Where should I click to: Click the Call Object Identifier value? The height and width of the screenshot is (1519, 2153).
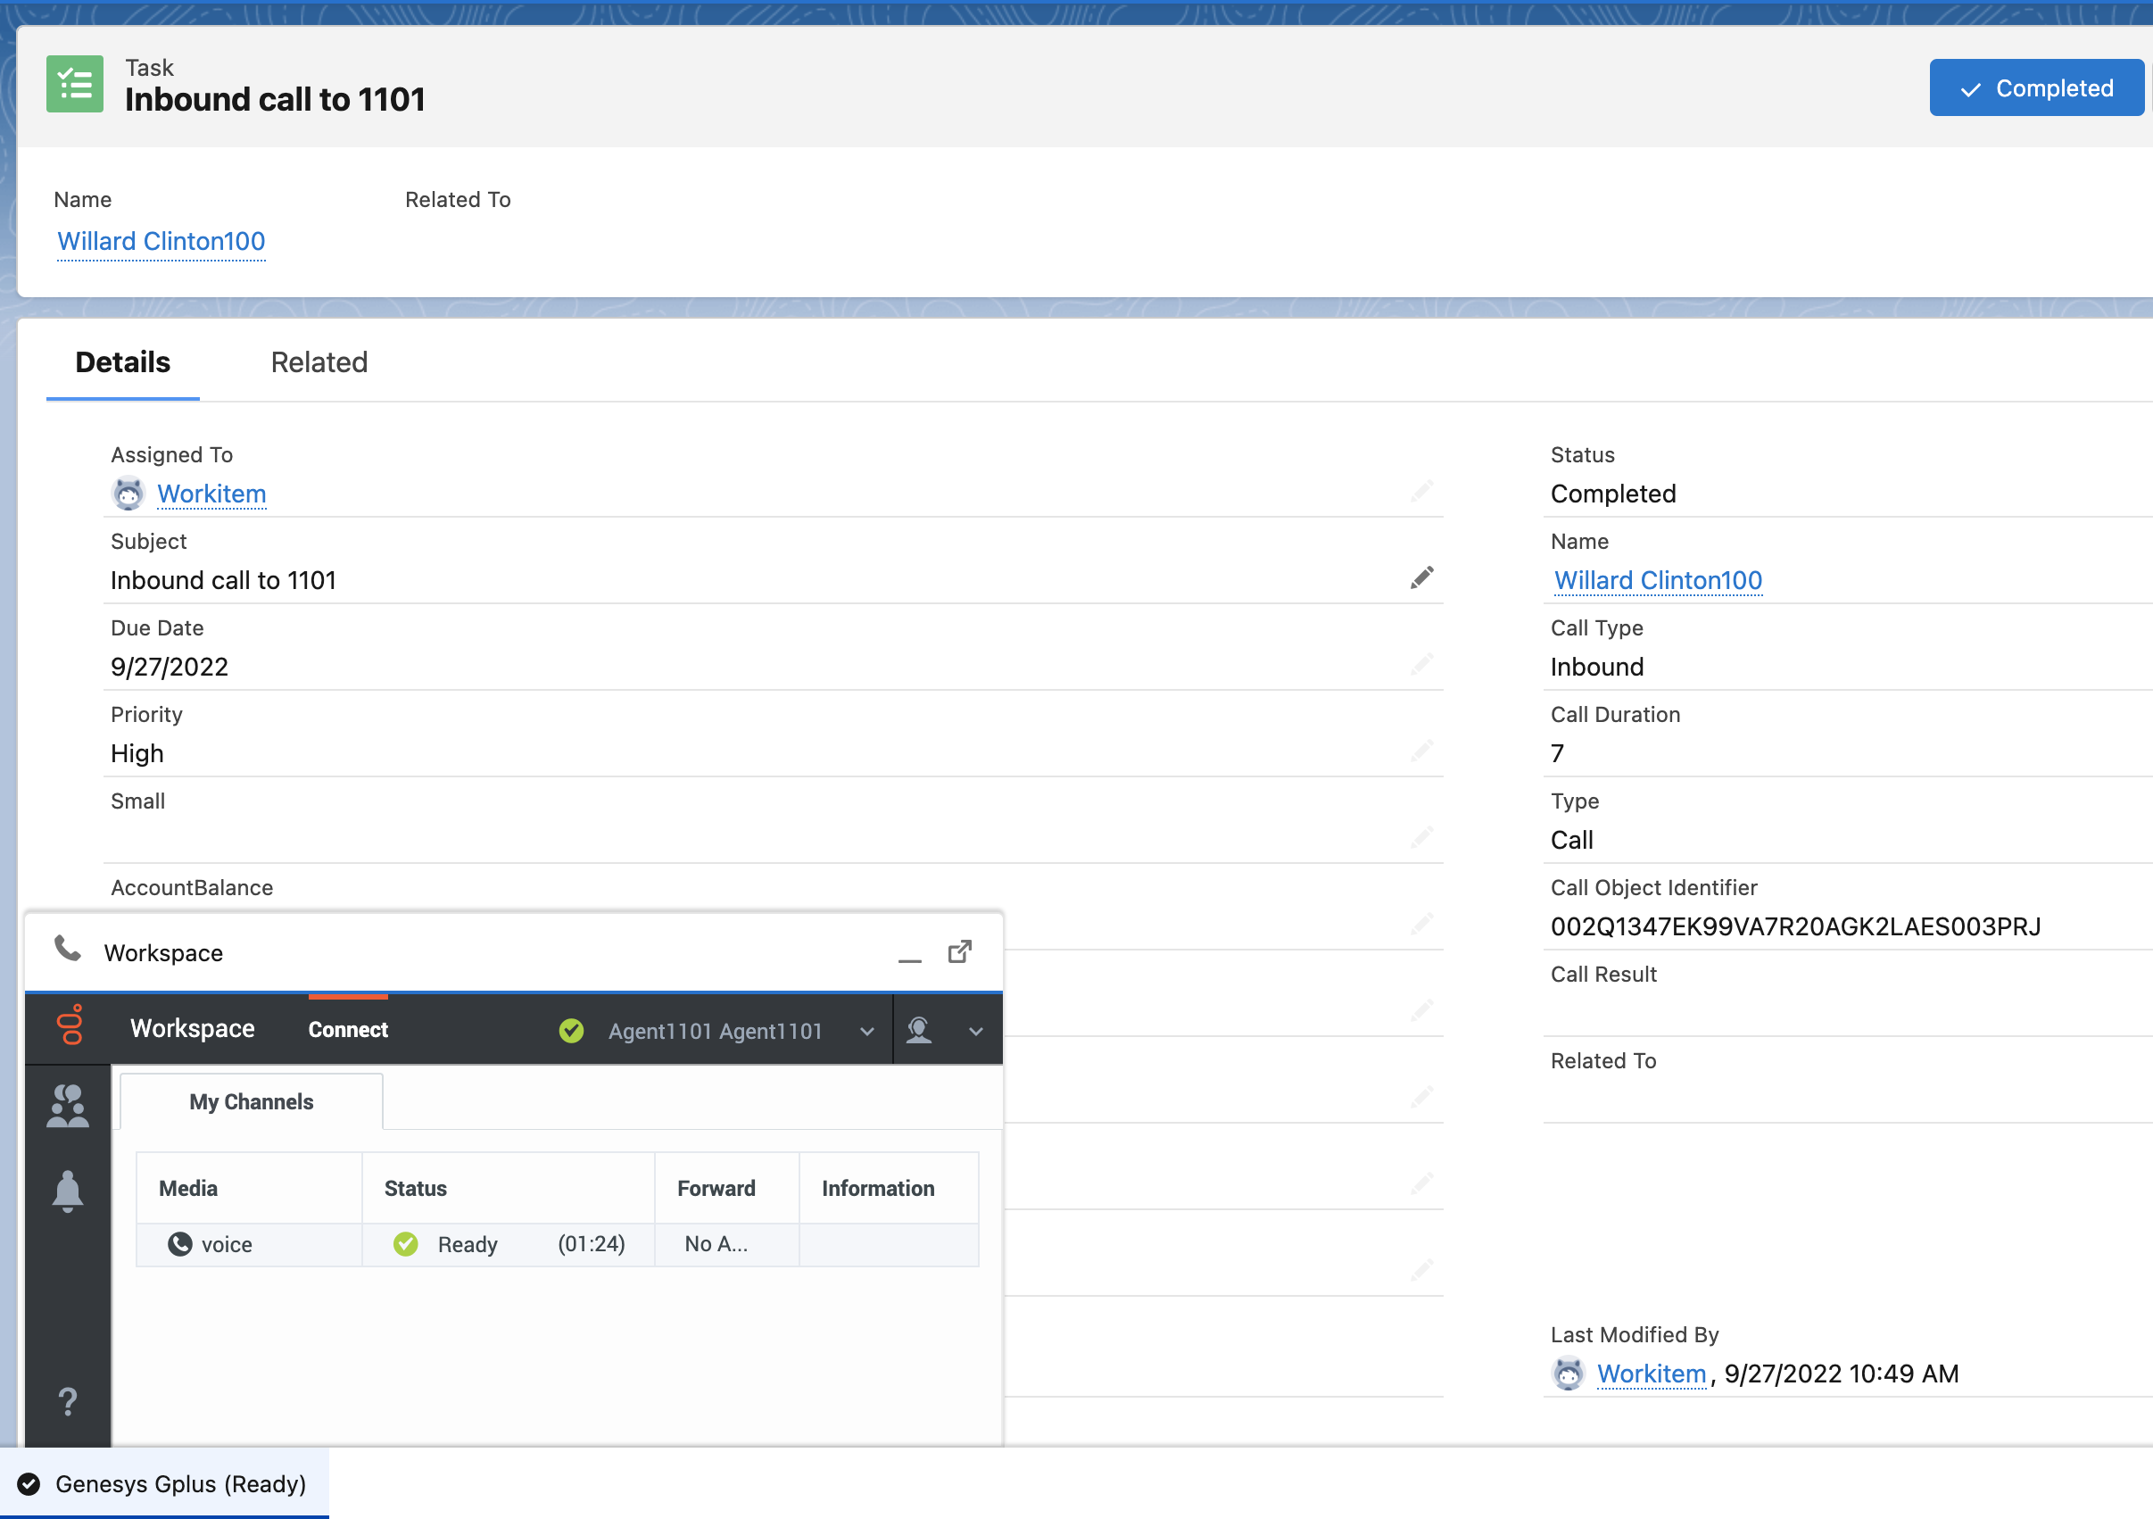(1795, 926)
